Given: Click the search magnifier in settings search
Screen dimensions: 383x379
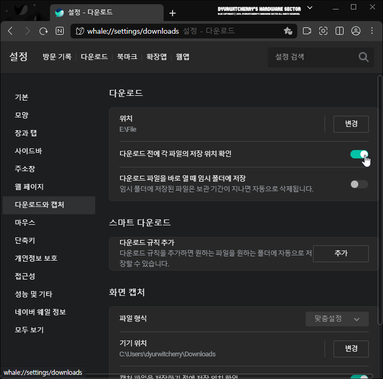Looking at the screenshot, I should click(x=364, y=57).
